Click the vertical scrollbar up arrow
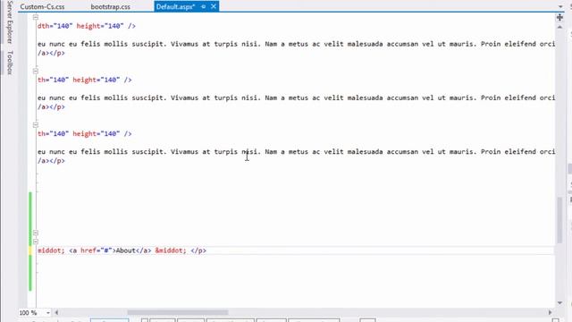The height and width of the screenshot is (322, 572). [559, 28]
